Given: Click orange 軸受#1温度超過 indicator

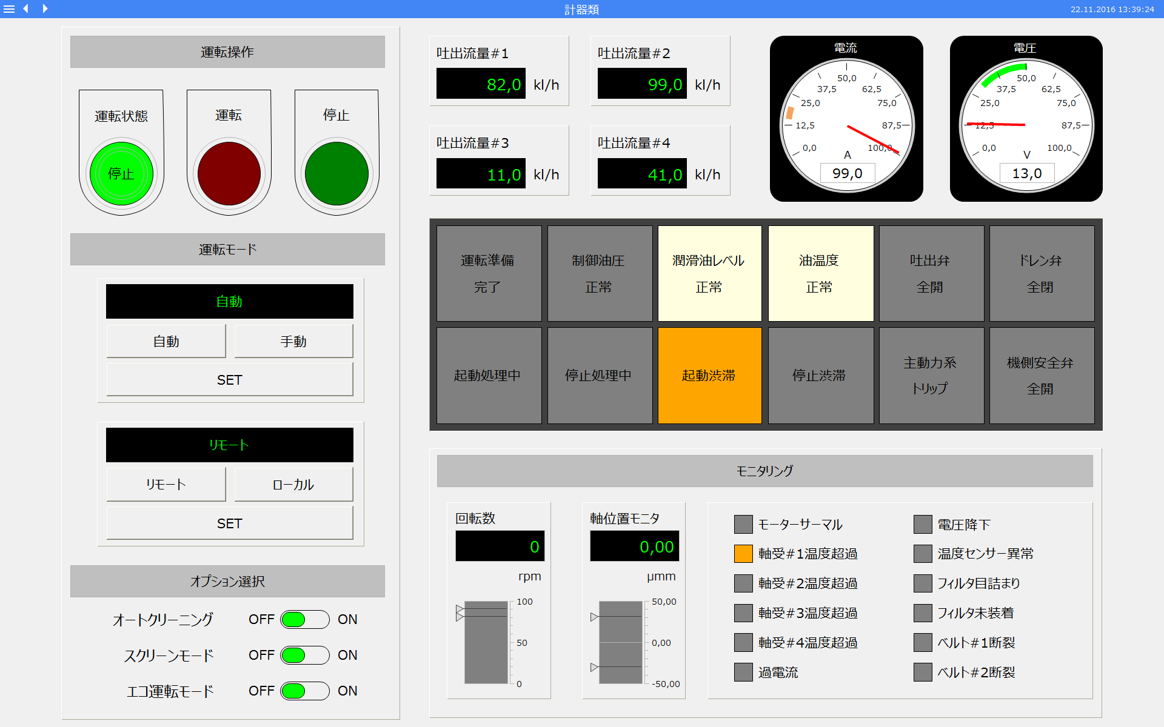Looking at the screenshot, I should (743, 554).
